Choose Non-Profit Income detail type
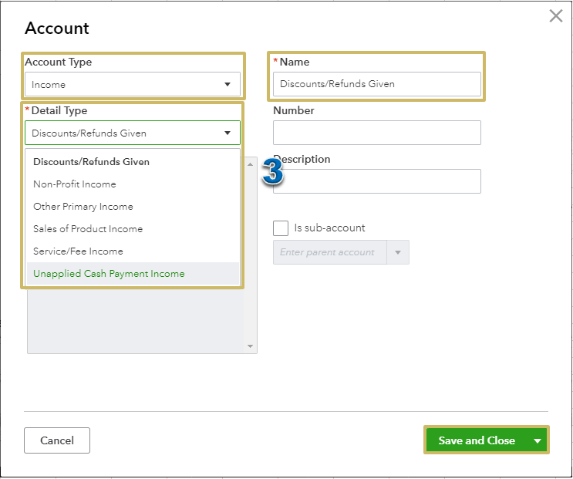The image size is (573, 479). 75,184
